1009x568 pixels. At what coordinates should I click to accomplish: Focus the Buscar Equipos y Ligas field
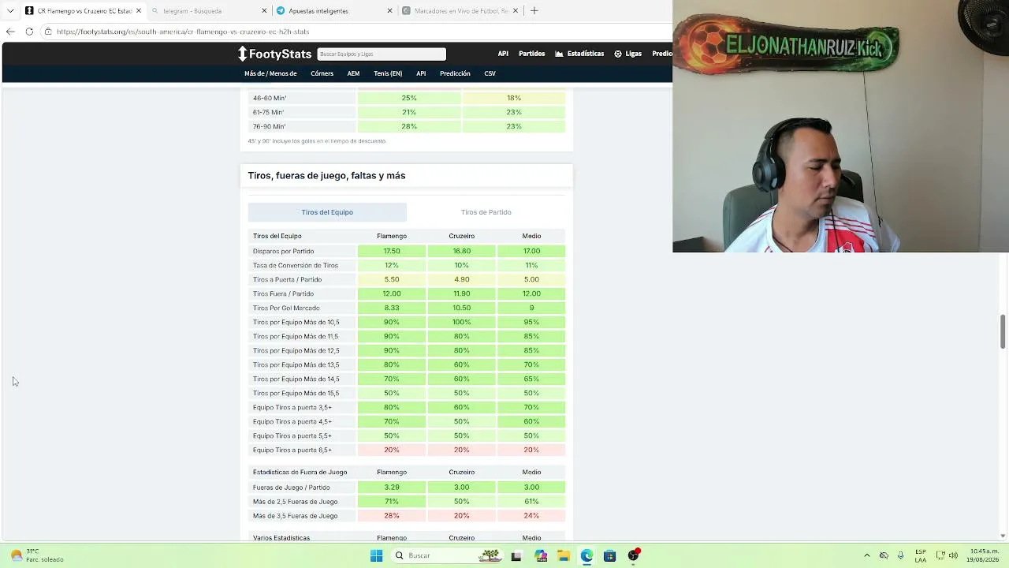click(x=382, y=54)
